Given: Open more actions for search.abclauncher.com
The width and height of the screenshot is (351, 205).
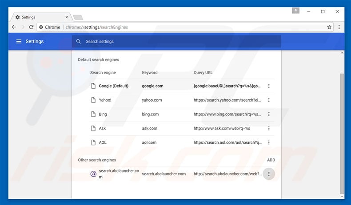Looking at the screenshot, I should pyautogui.click(x=269, y=173).
